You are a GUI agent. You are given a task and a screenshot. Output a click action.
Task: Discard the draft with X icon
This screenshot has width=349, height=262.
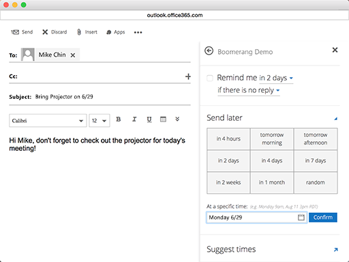pos(45,32)
